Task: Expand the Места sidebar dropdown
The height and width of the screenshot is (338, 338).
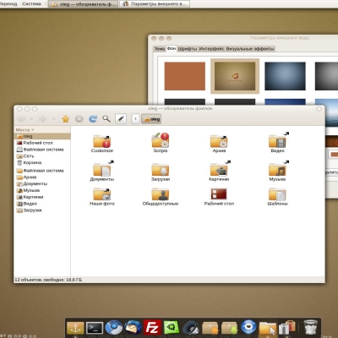Action: click(x=25, y=130)
